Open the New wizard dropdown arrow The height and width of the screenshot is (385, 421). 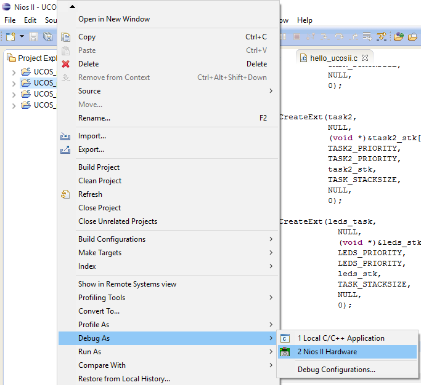pyautogui.click(x=22, y=36)
